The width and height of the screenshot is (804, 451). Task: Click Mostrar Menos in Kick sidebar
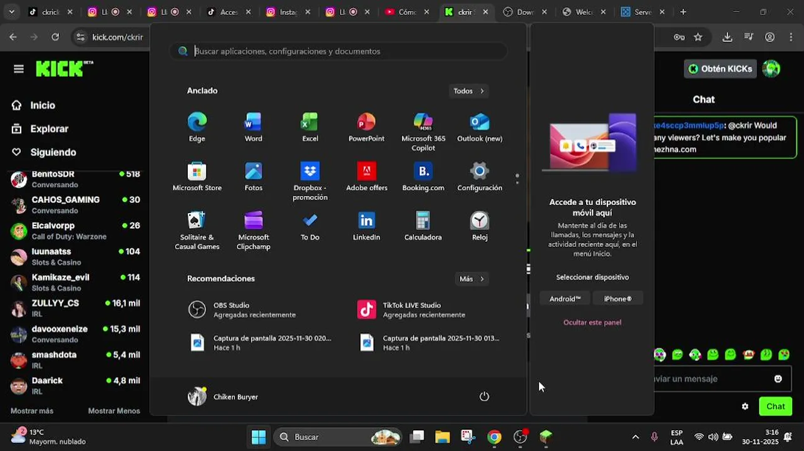[114, 411]
